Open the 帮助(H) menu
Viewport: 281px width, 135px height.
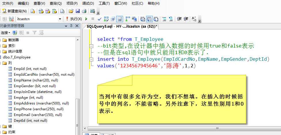(x=154, y=3)
